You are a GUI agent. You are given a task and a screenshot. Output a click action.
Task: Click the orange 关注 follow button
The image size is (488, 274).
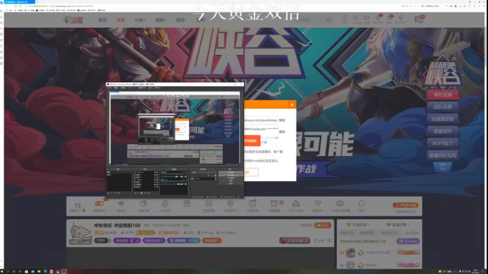(323, 225)
